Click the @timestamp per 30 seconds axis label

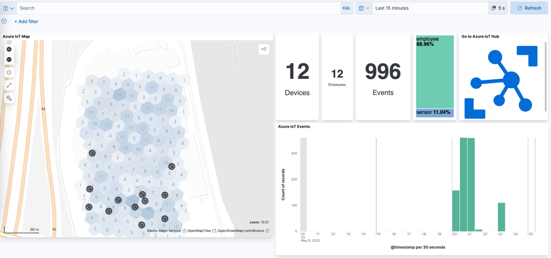pos(418,247)
